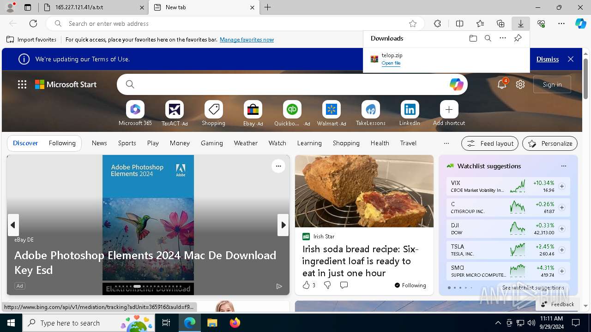Open the browser profile icon
Image resolution: width=591 pixels, height=332 pixels.
pos(10,7)
